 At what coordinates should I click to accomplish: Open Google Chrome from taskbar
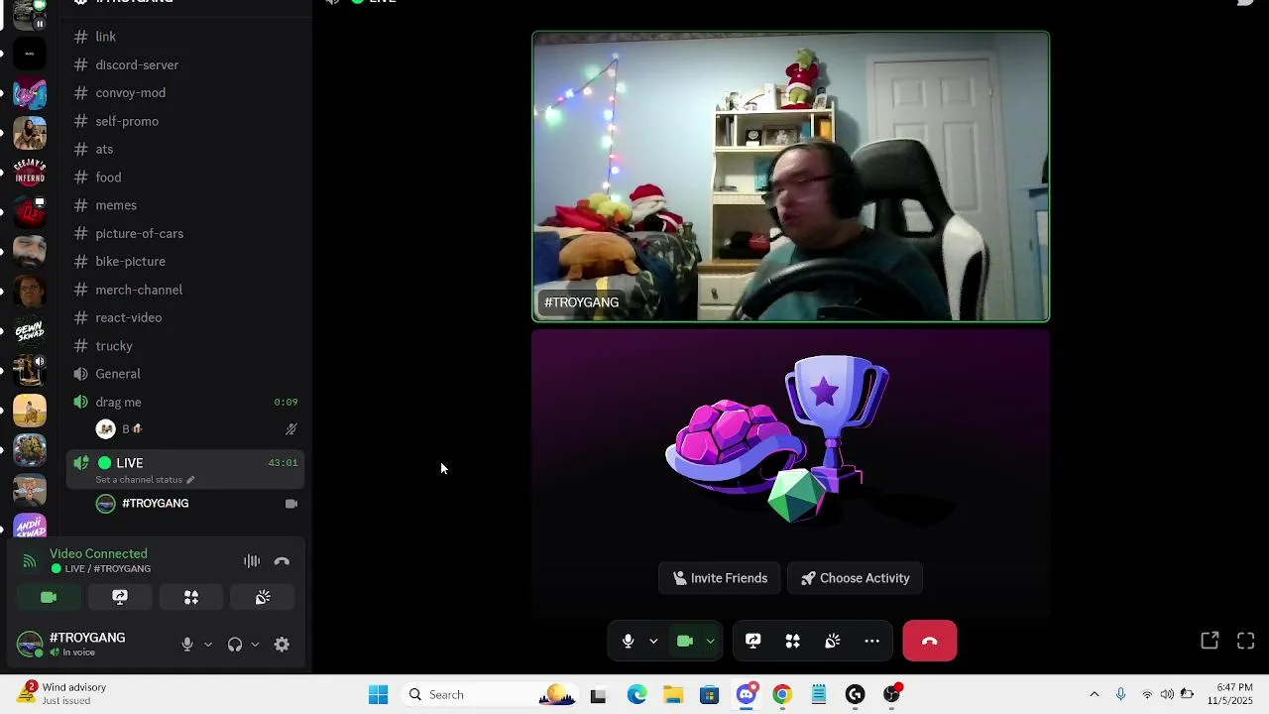click(x=782, y=695)
